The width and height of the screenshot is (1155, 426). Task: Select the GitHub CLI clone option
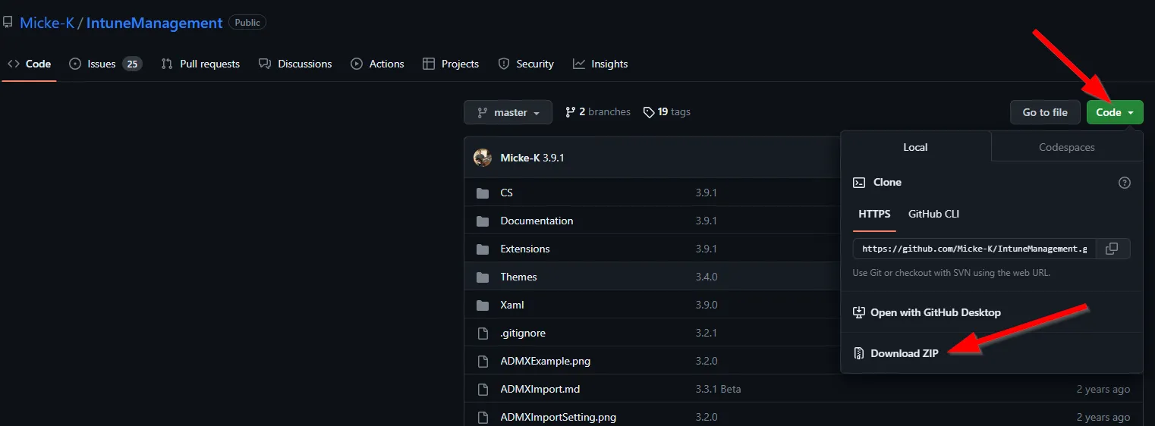tap(934, 215)
